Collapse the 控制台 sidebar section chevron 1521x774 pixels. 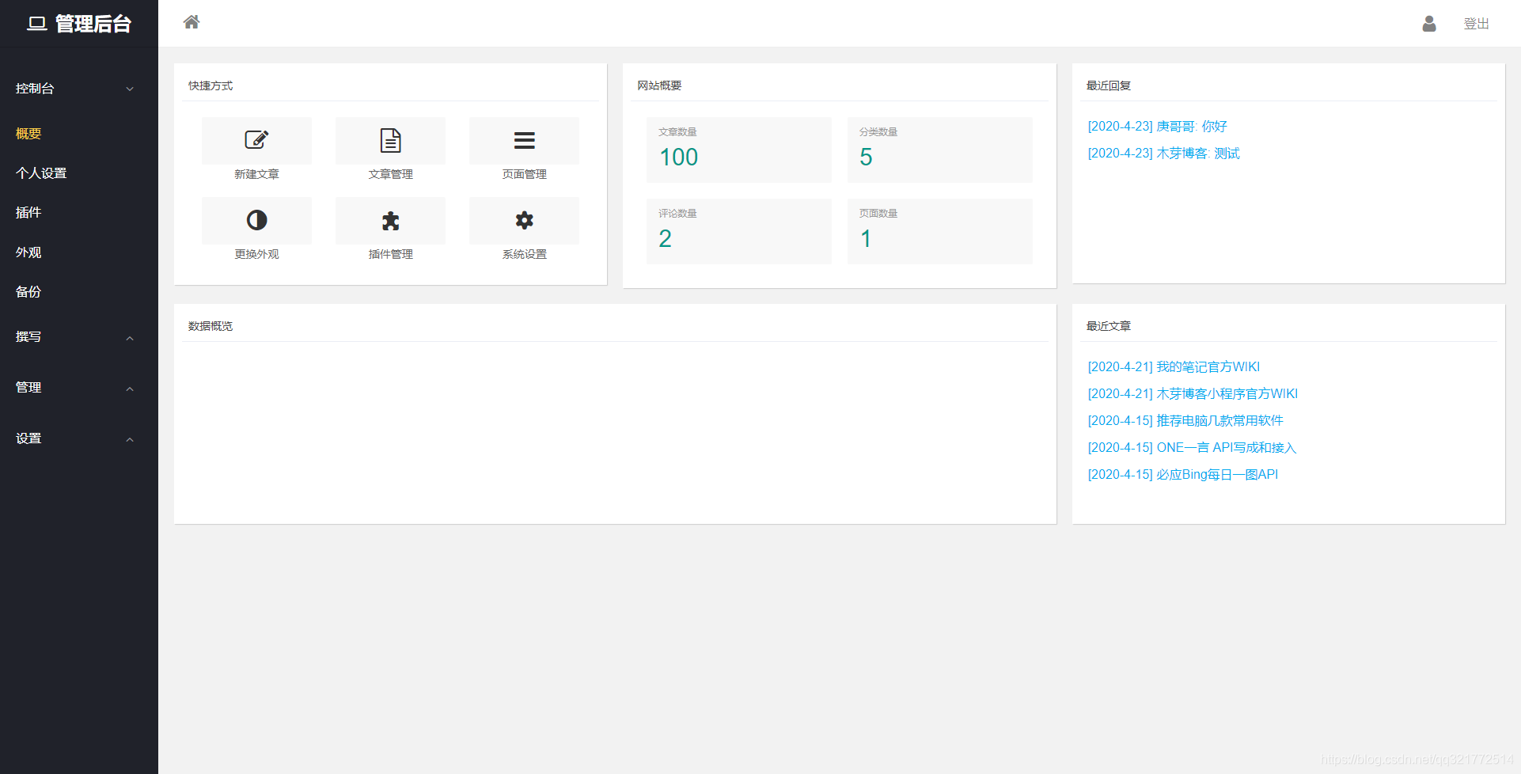pos(130,89)
